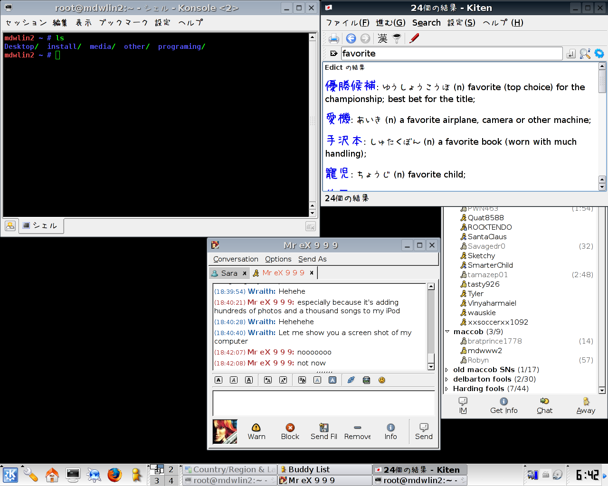Image resolution: width=608 pixels, height=486 pixels.
Task: Click Get Info in the buddy list
Action: 503,406
